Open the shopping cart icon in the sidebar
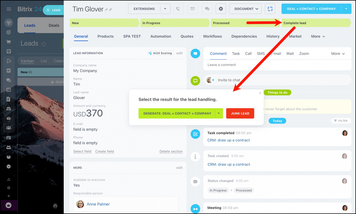The image size is (356, 214). click(9, 42)
